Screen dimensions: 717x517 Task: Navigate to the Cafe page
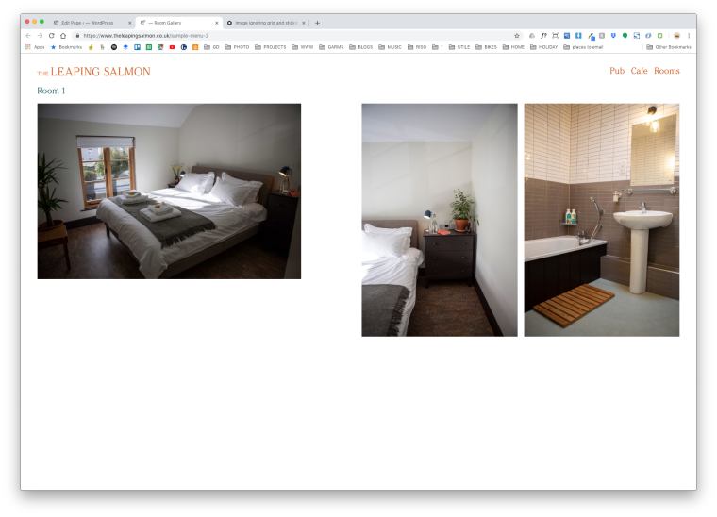coord(639,71)
